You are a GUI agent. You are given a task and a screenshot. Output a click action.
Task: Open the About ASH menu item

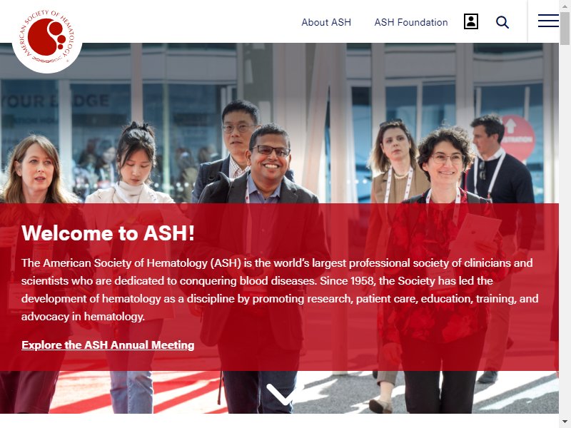point(326,22)
